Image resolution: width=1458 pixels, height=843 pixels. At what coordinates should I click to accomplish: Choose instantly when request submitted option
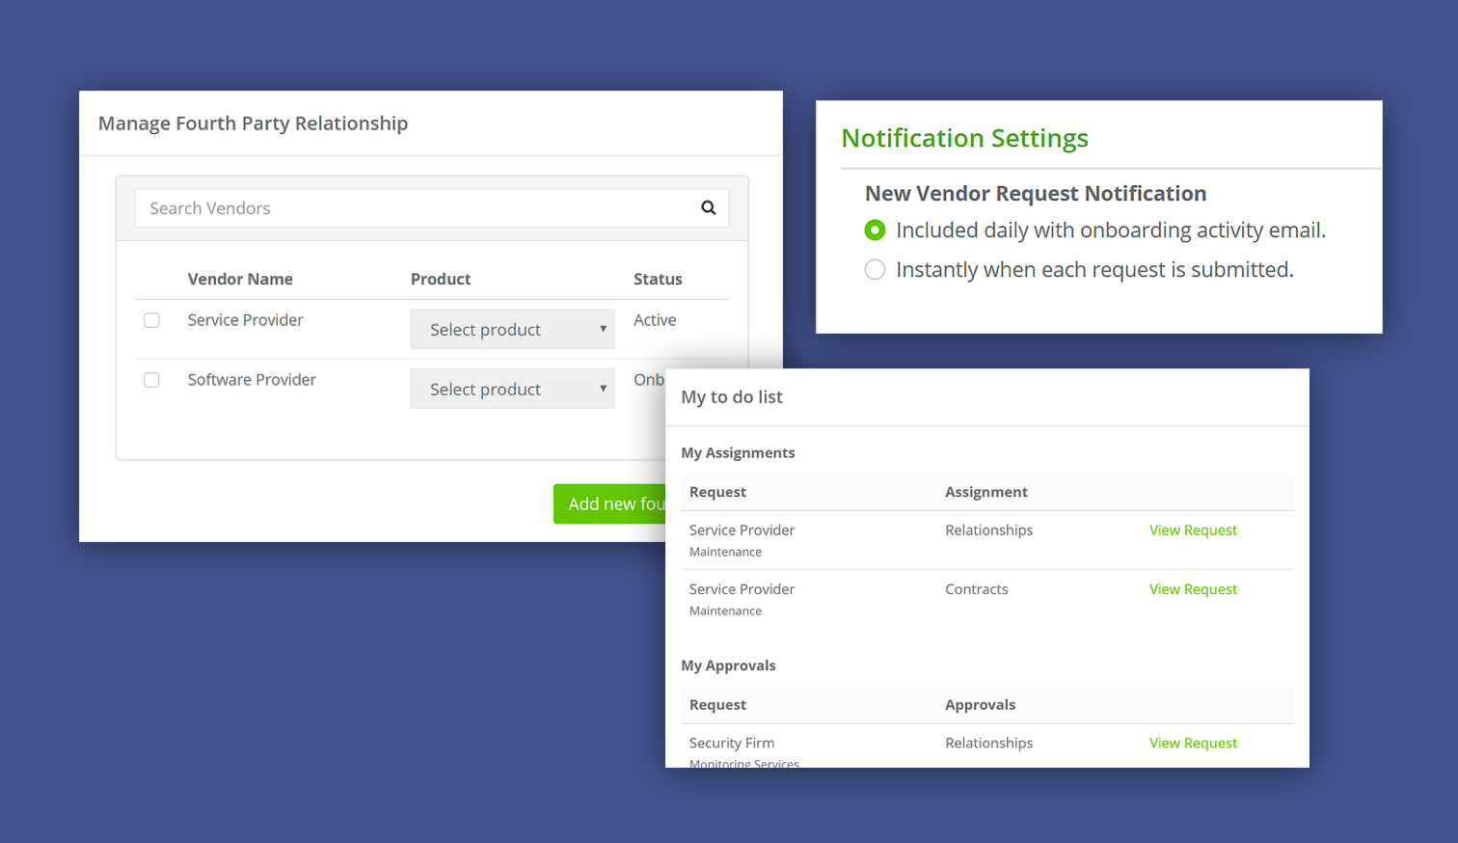pyautogui.click(x=875, y=270)
